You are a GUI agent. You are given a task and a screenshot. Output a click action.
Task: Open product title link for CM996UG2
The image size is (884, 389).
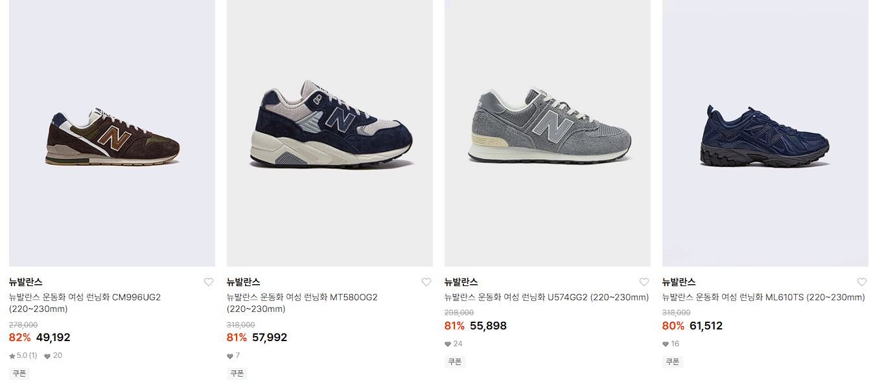click(85, 303)
